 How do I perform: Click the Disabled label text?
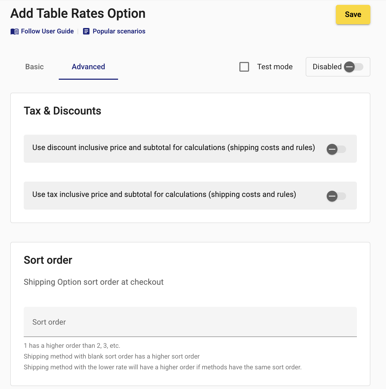click(327, 67)
